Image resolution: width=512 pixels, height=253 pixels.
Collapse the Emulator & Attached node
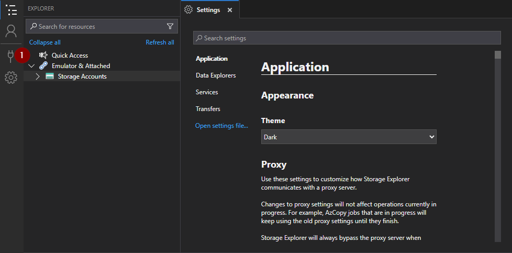31,66
